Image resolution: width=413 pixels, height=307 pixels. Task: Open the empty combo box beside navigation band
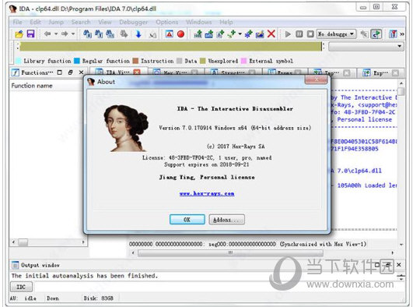[x=366, y=47]
